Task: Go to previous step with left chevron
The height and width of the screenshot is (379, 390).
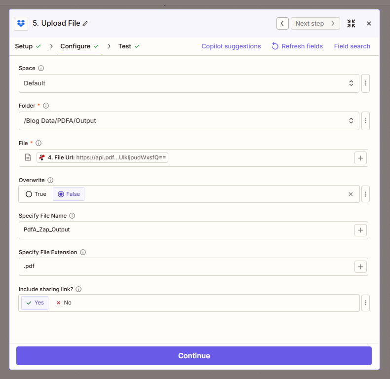Action: (282, 23)
